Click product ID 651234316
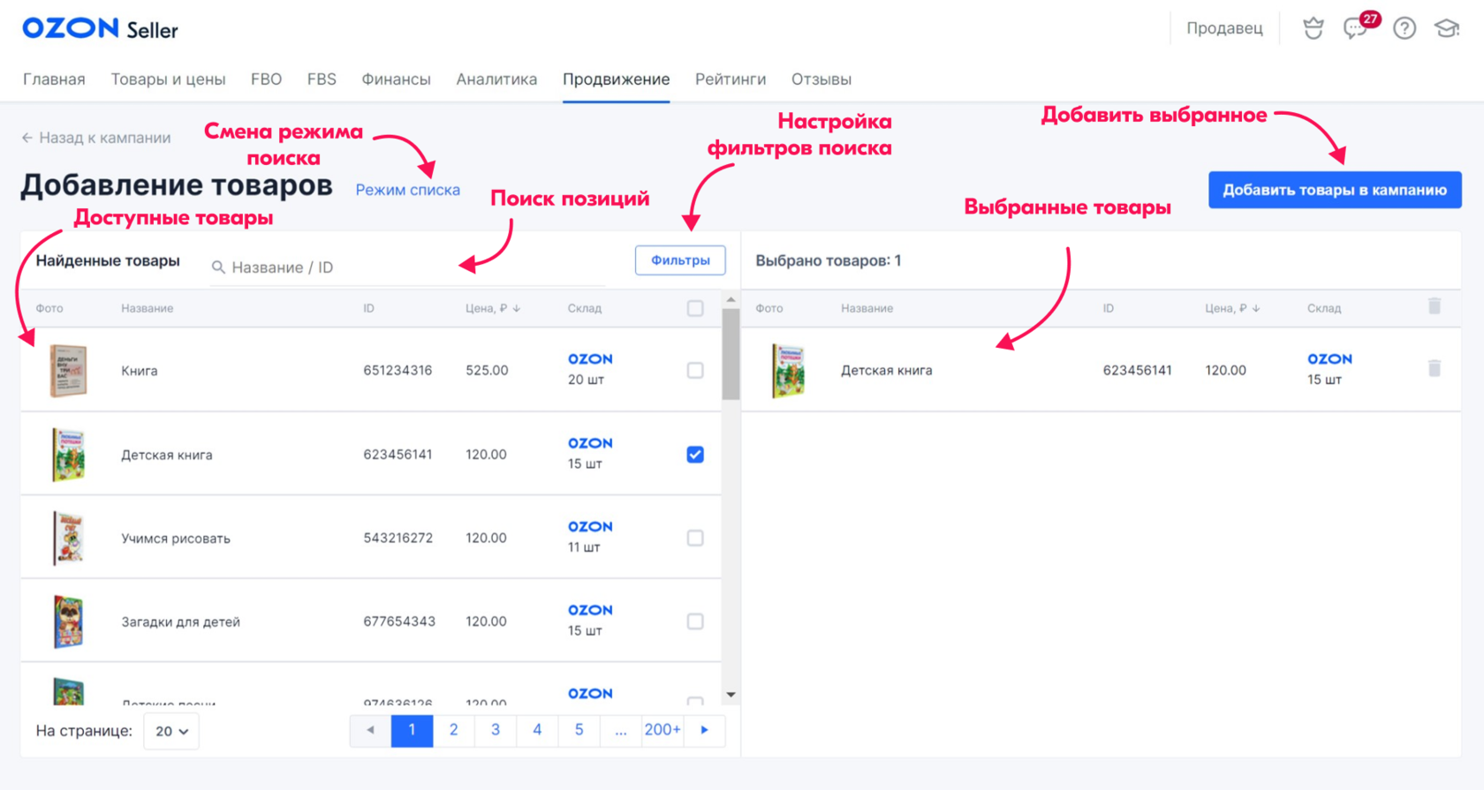Screen dimensions: 1484x790 (x=397, y=371)
